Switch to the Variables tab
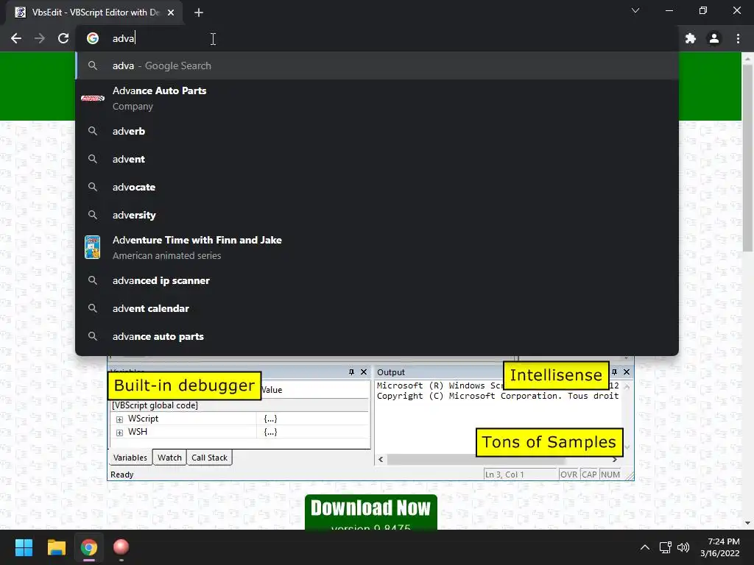754x565 pixels. click(130, 458)
